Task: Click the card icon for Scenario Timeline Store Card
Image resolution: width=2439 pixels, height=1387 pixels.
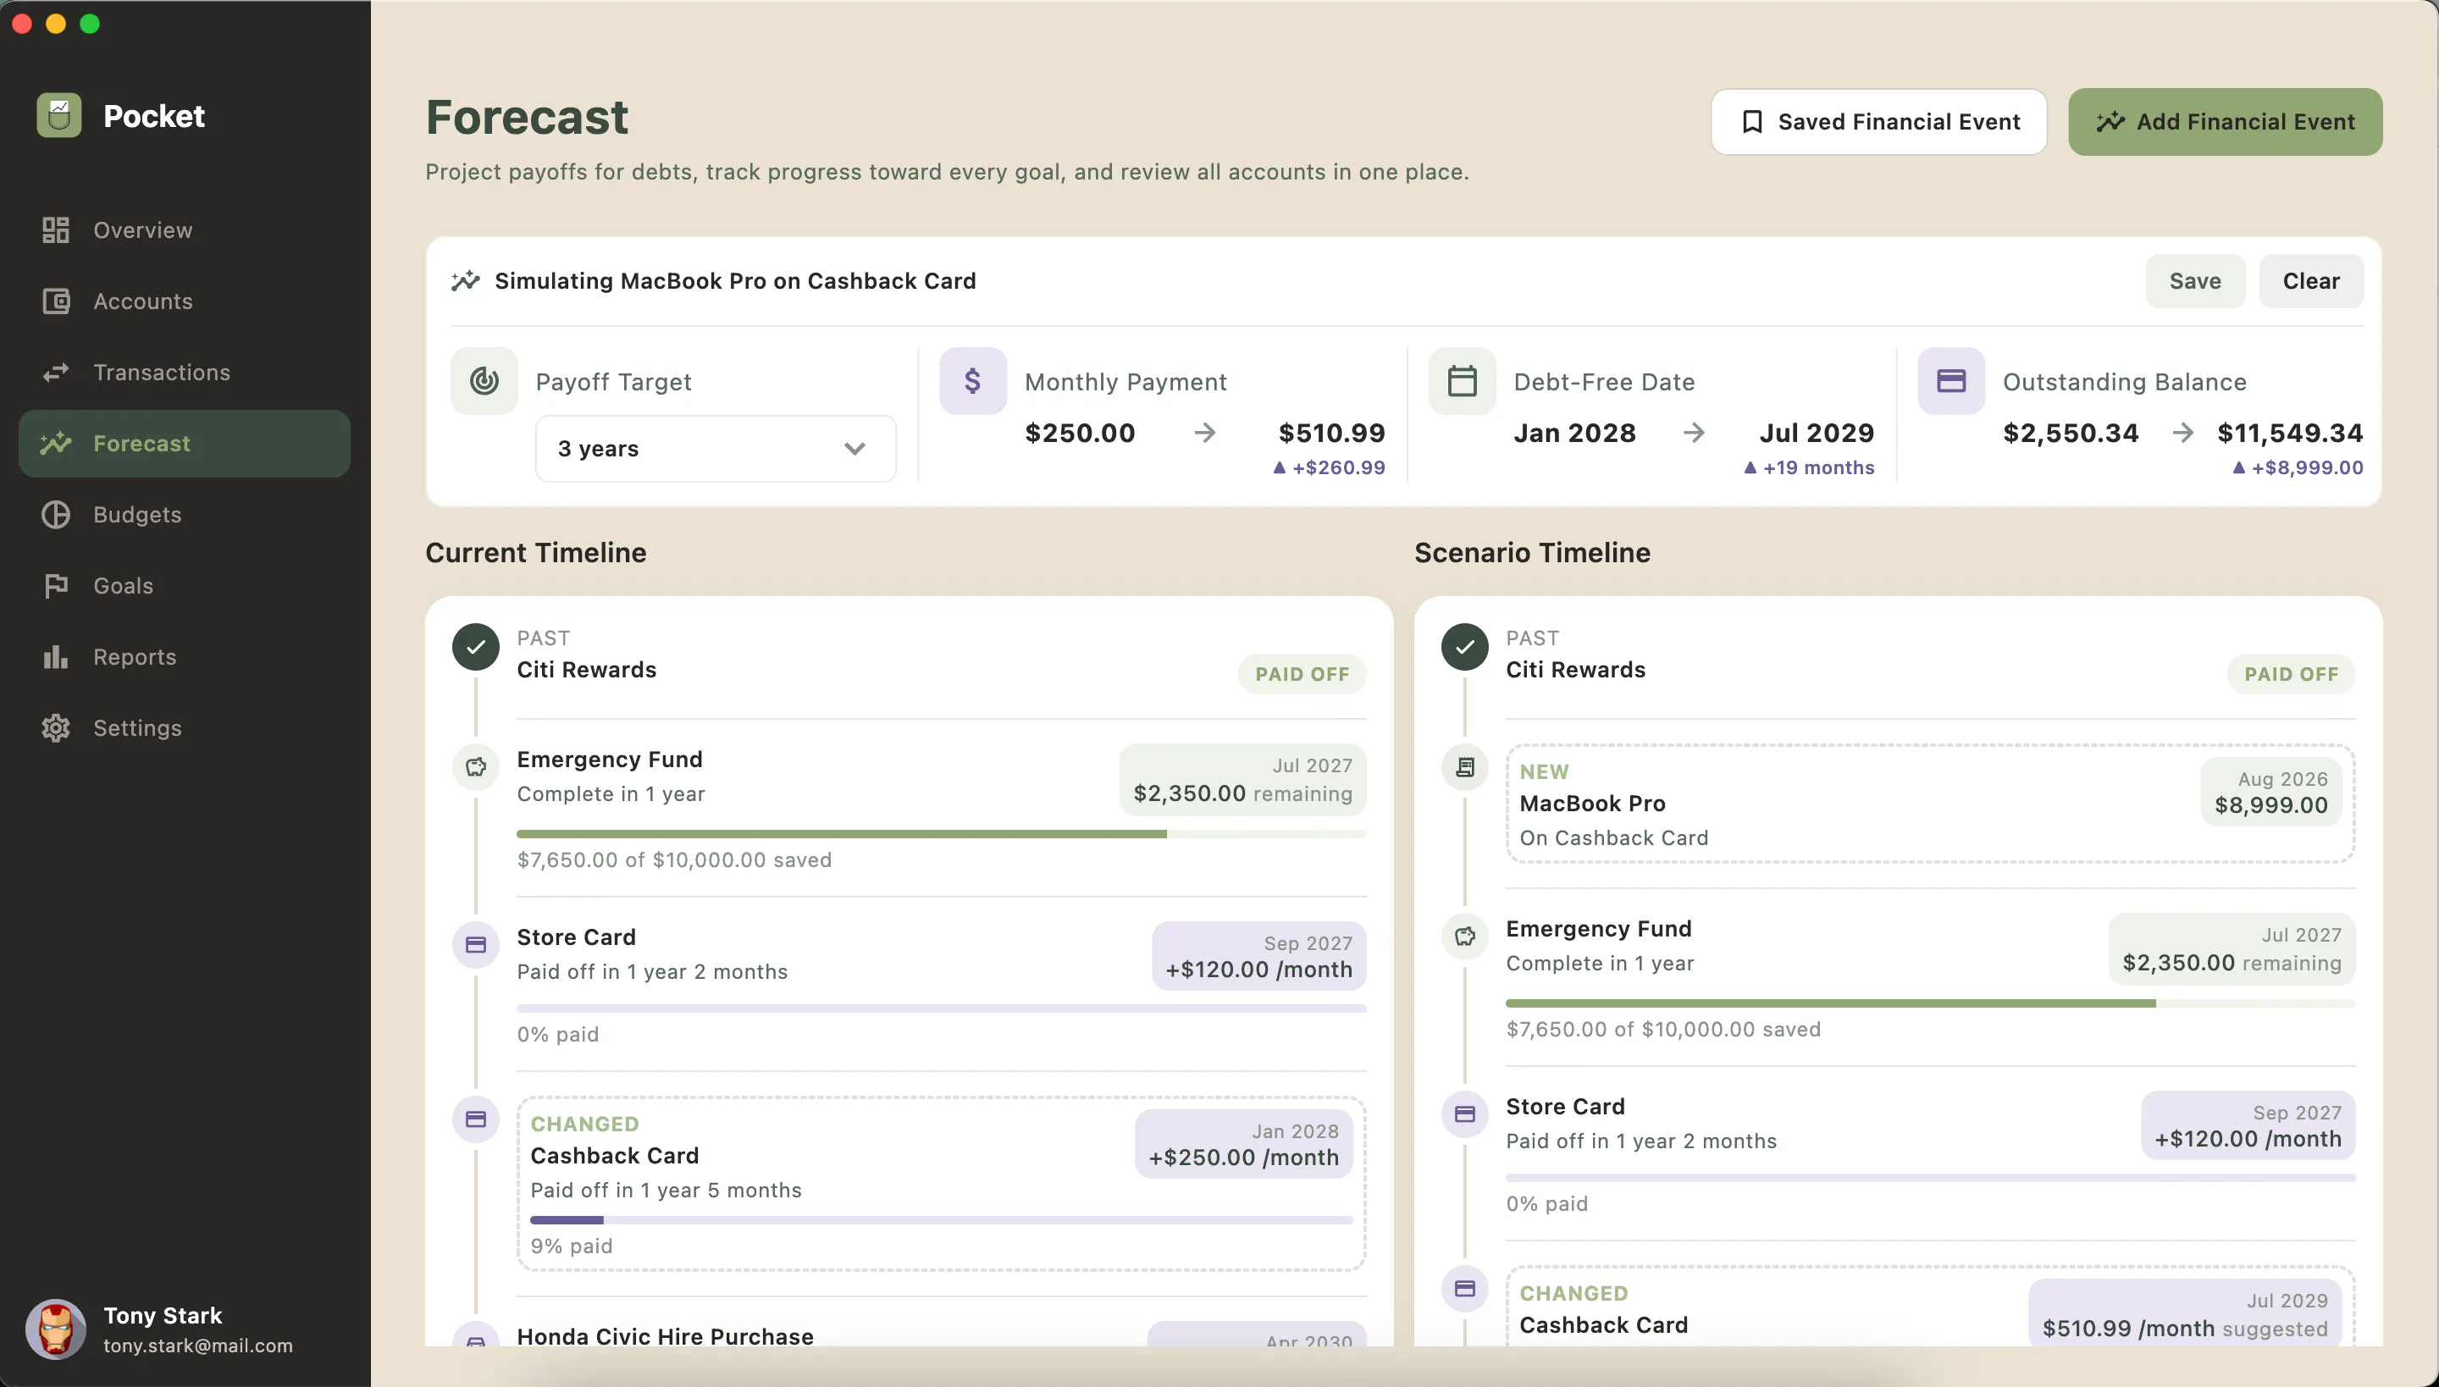Action: [x=1464, y=1114]
